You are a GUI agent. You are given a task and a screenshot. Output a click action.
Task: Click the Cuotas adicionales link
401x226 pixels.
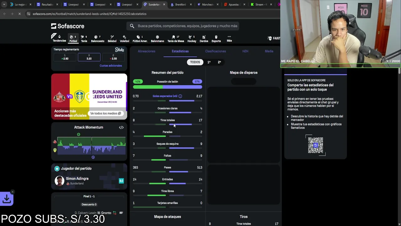click(111, 66)
